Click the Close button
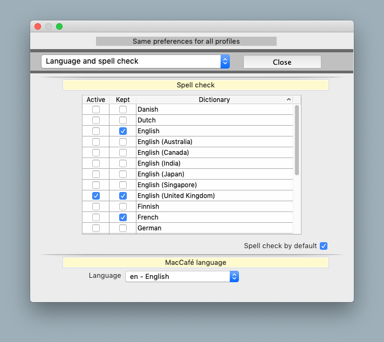This screenshot has height=342, width=384. (282, 62)
